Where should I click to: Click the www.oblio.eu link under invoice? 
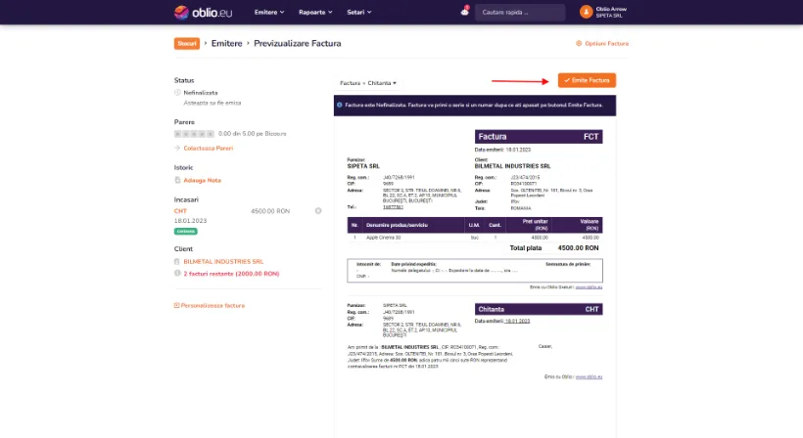tap(589, 287)
